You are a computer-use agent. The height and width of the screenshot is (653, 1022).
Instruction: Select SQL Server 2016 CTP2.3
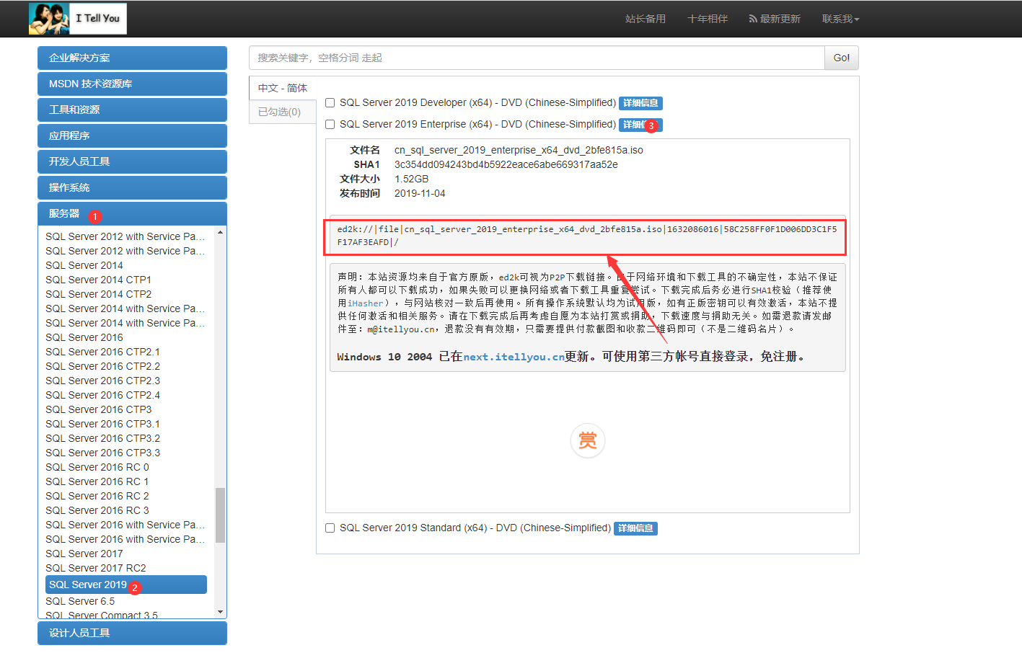coord(103,381)
